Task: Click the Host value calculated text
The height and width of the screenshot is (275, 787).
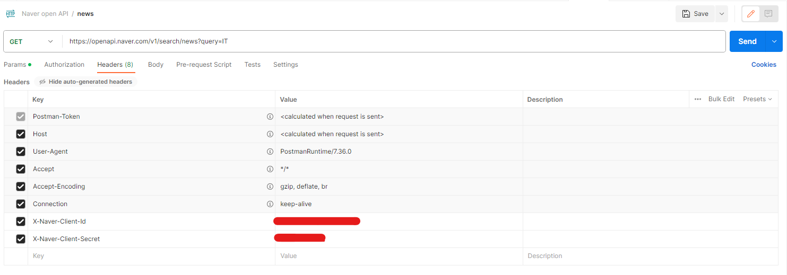Action: point(332,134)
